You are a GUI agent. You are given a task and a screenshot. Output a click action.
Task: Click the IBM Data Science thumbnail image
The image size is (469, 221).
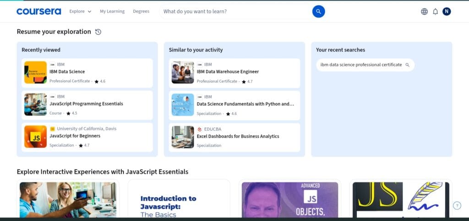pos(35,73)
